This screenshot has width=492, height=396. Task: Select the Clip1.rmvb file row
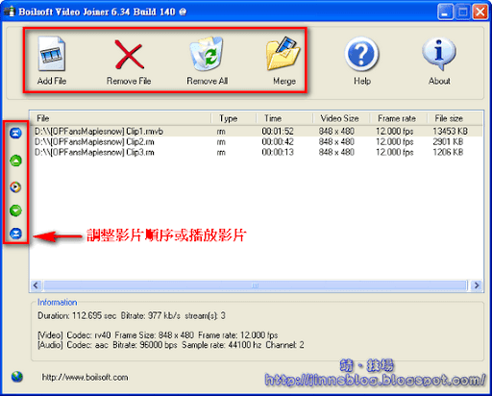256,132
